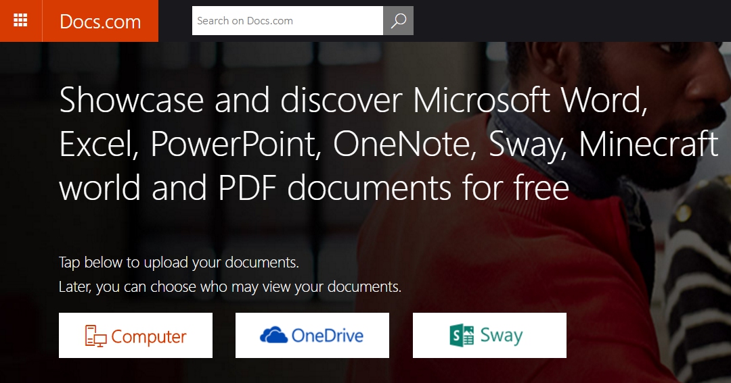Click "Later, you can choose who may view" line
731x383 pixels.
(230, 286)
